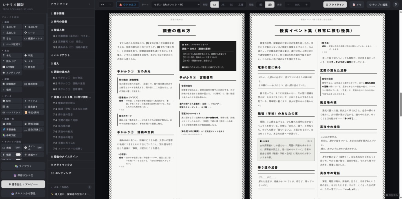Insert an アイテム item block
This screenshot has width=402, height=199.
point(33,101)
